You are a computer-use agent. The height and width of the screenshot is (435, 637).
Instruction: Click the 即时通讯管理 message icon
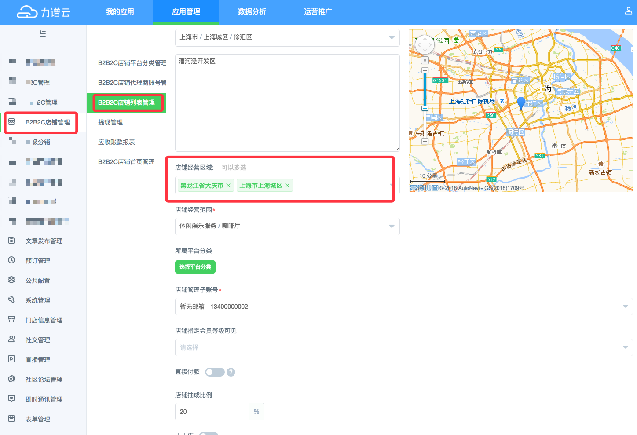(12, 398)
